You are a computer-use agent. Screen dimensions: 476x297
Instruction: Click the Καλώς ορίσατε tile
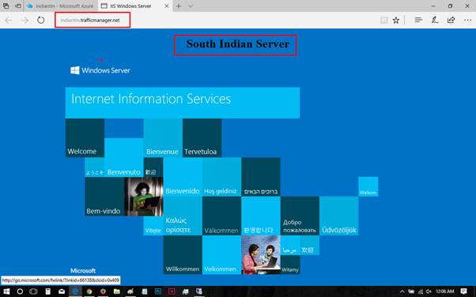point(183,216)
